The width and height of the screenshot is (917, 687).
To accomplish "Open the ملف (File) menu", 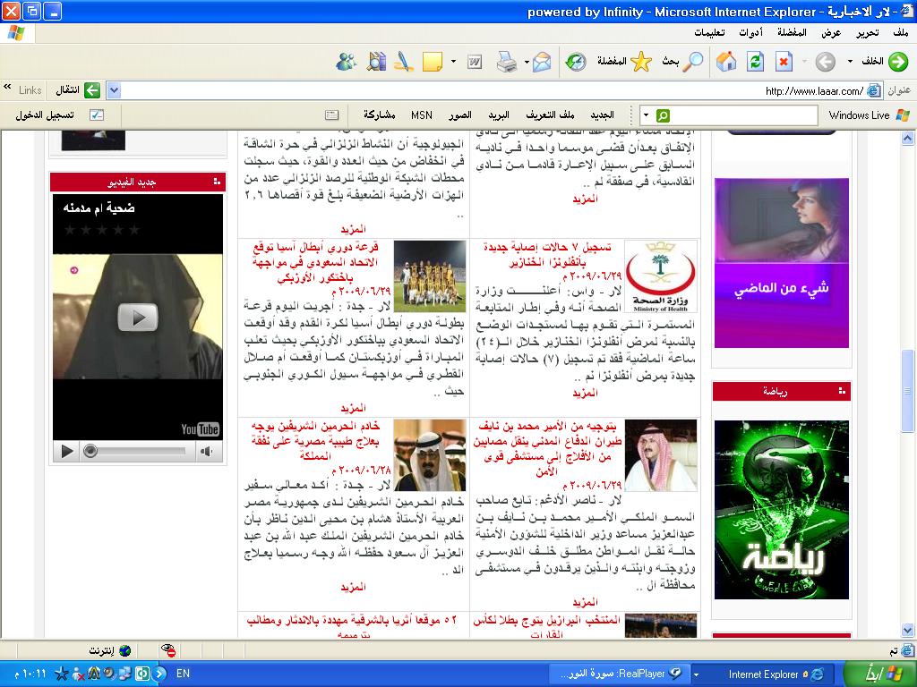I will coord(900,33).
